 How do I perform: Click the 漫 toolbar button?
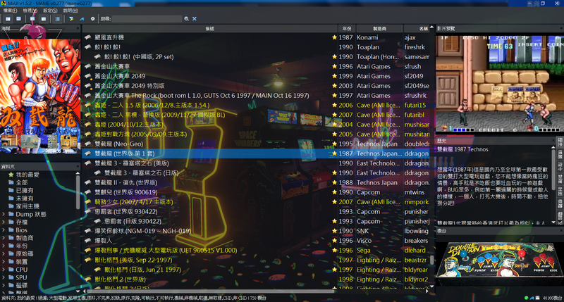coord(58,19)
